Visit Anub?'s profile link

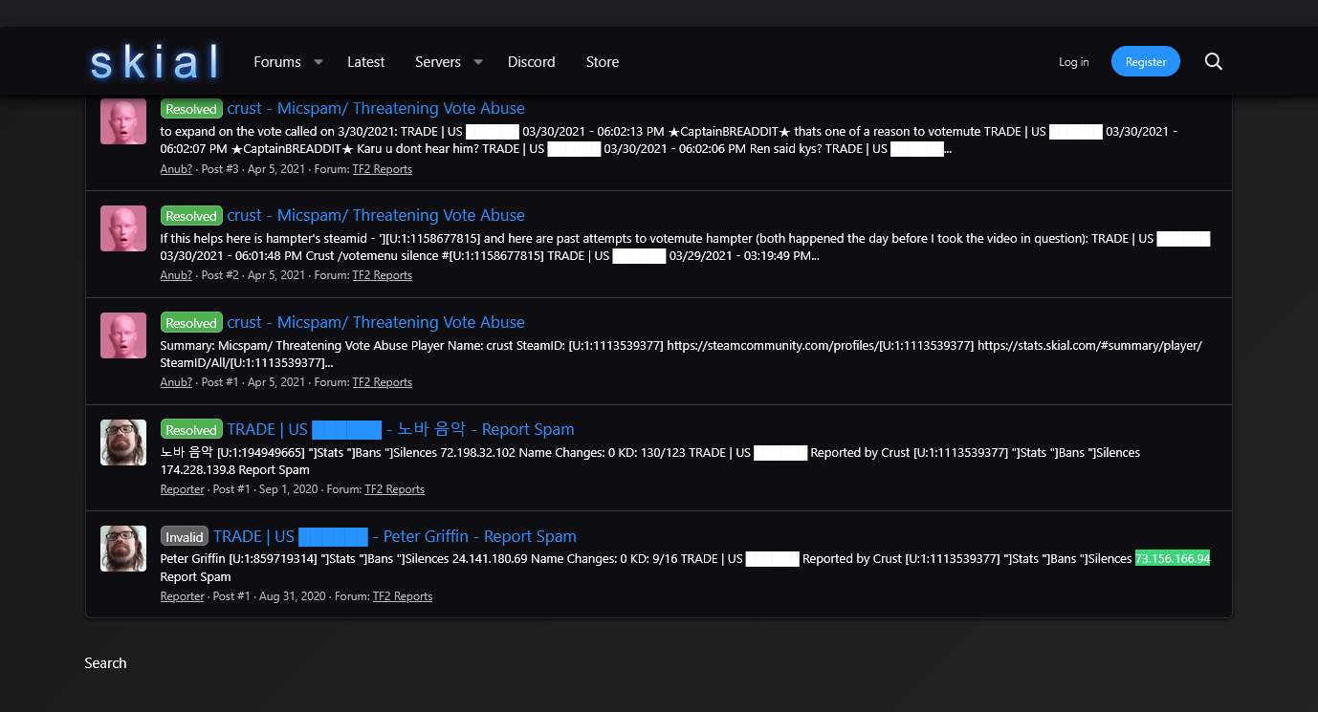coord(175,168)
